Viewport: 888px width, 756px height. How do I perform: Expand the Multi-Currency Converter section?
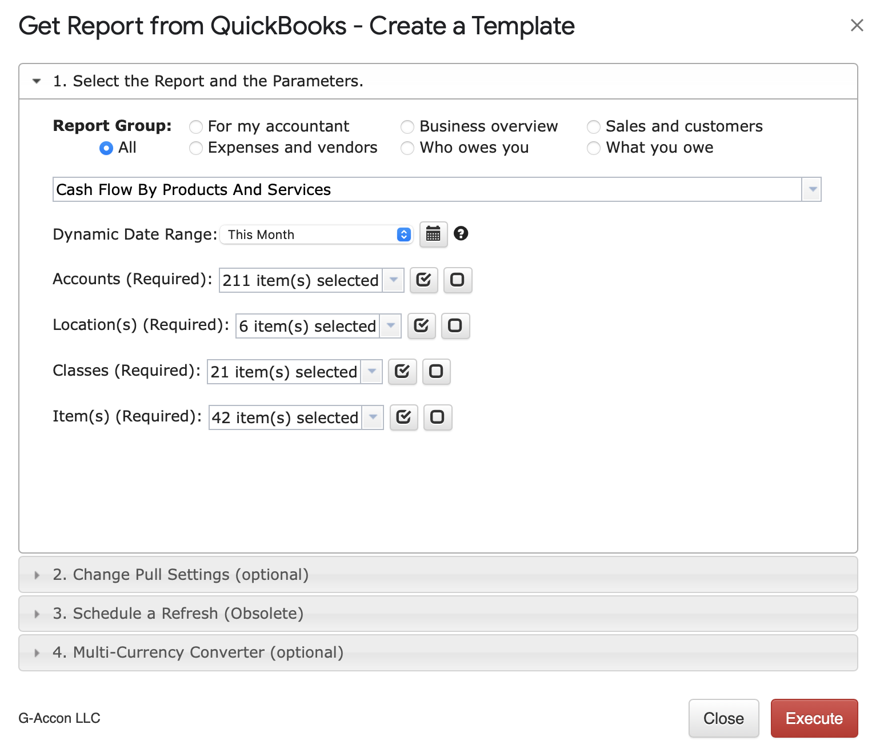[198, 652]
